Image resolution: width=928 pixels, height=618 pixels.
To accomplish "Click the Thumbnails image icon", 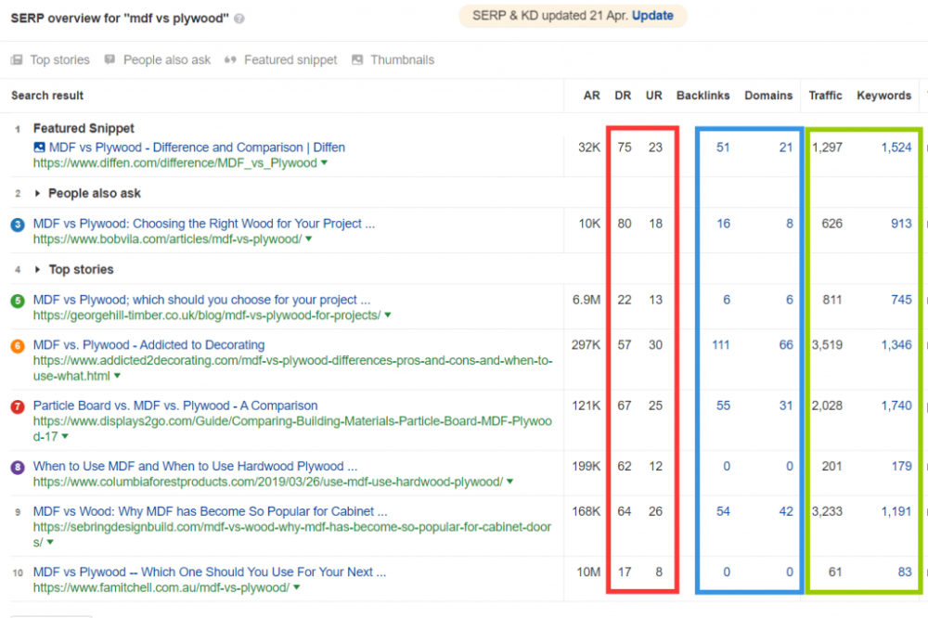I will pos(357,60).
